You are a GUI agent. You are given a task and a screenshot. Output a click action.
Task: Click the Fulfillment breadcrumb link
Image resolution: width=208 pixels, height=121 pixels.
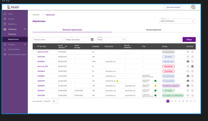click(36, 15)
